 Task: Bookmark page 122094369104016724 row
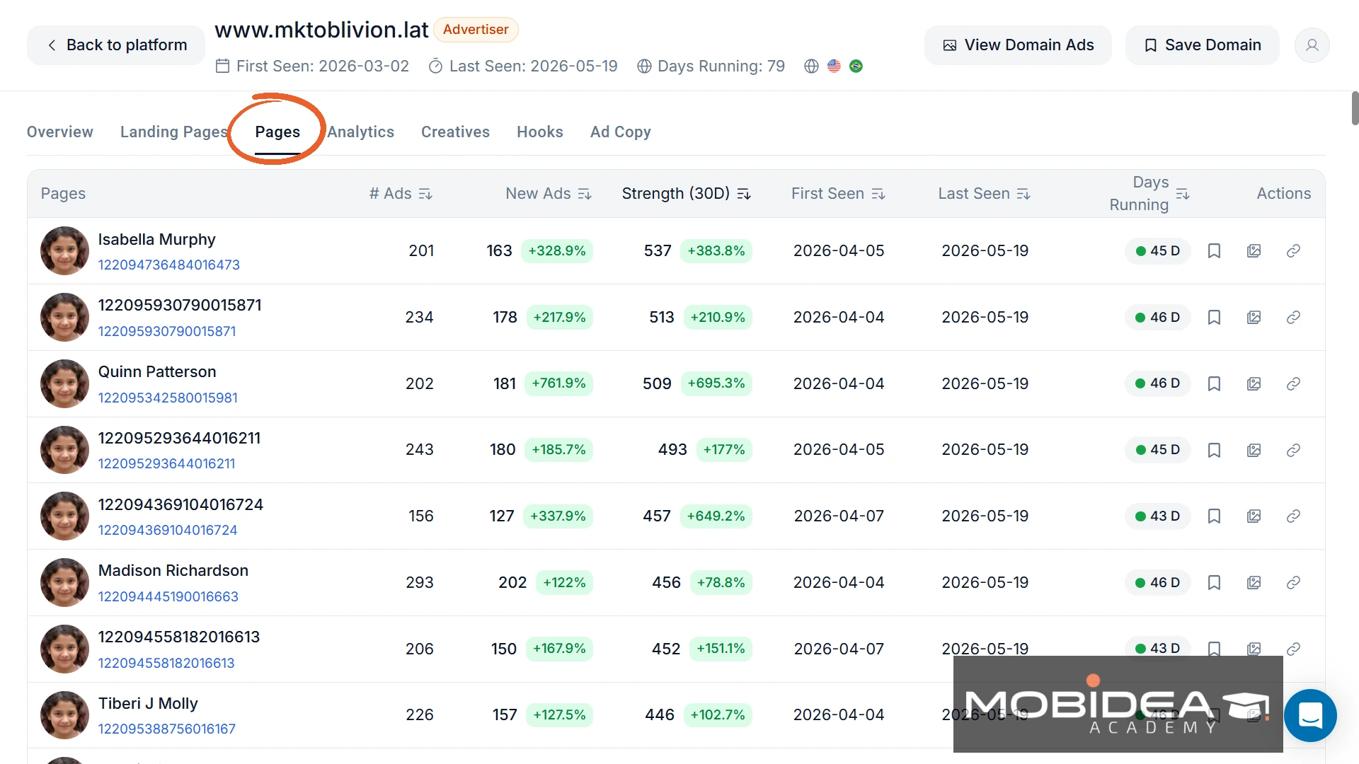pos(1214,516)
